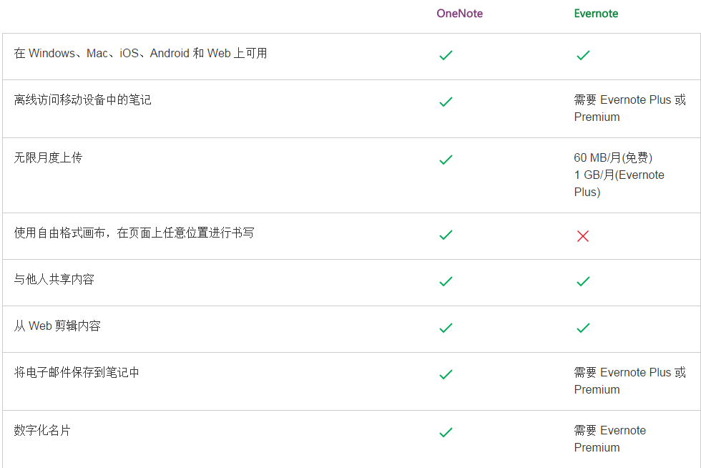
Task: Click OneNote checkmark for 使用自由格式画布 row
Action: click(446, 235)
